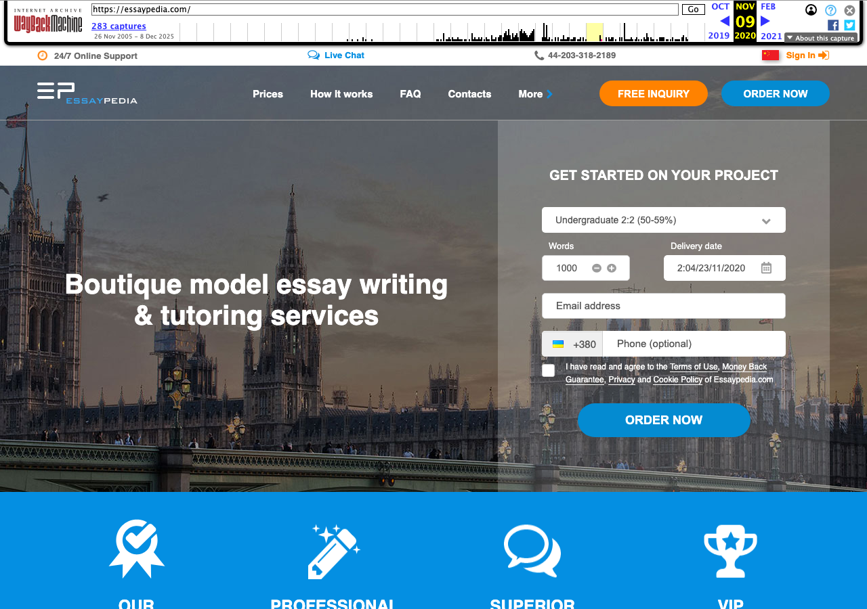
Task: Open the Contacts page
Action: tap(469, 94)
